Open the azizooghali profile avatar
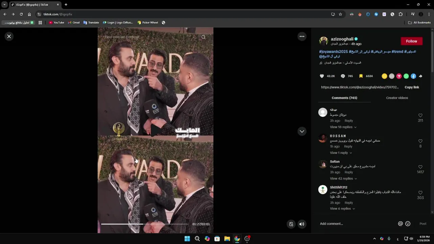Viewport: 434px width, 244px height. 323,41
